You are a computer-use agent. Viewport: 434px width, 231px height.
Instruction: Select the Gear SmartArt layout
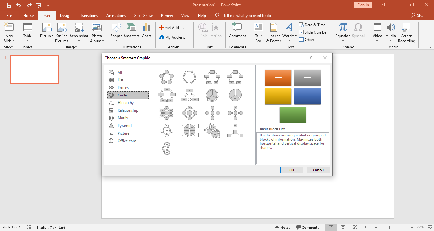213,130
